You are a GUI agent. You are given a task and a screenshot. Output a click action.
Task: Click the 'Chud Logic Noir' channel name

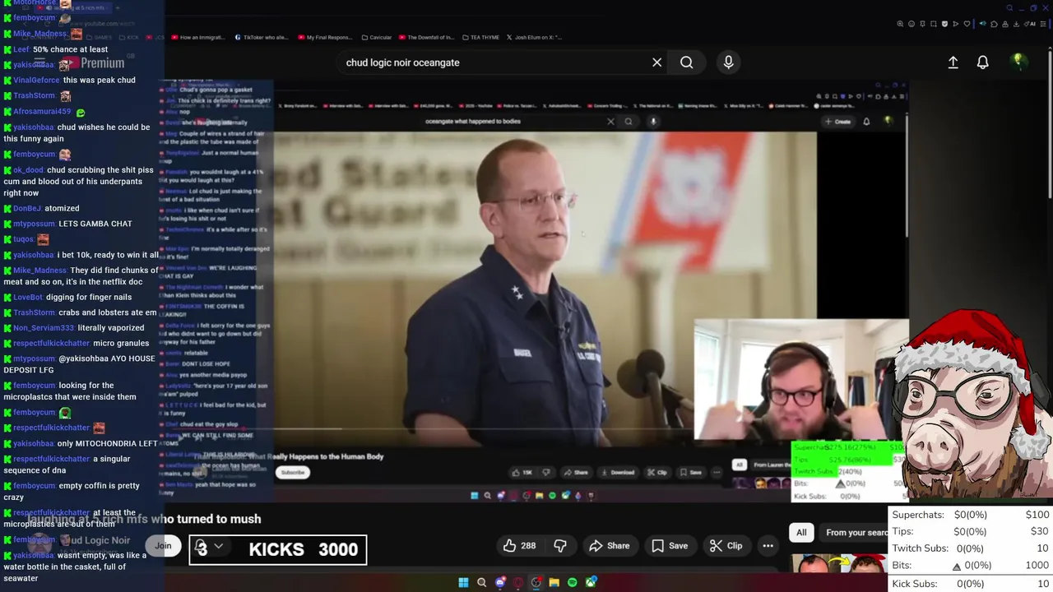97,540
